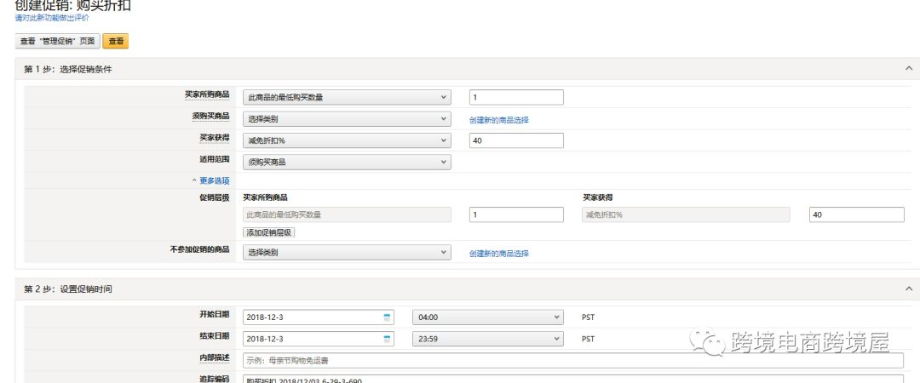
Task: Click the PST label next to start time
Action: [588, 317]
